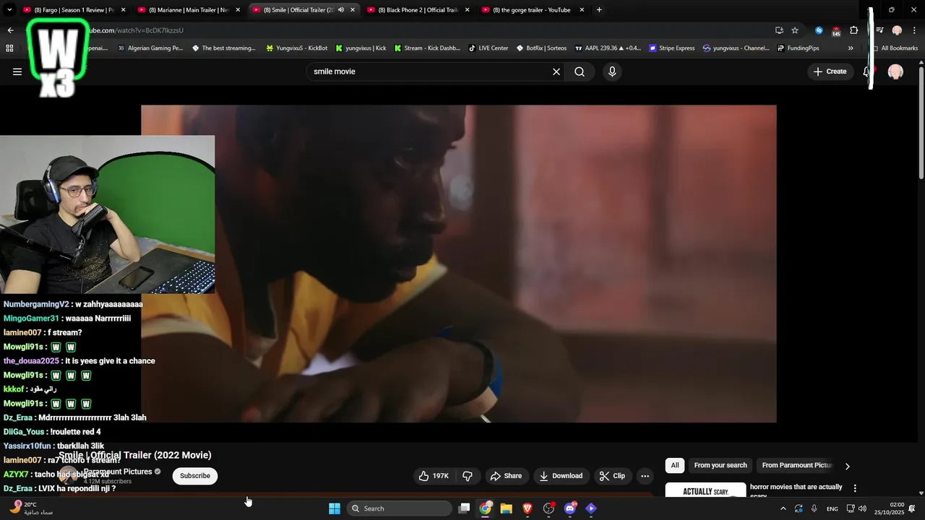Open the tab search dropdown arrow
Viewport: 925px width, 520px height.
coord(9,10)
